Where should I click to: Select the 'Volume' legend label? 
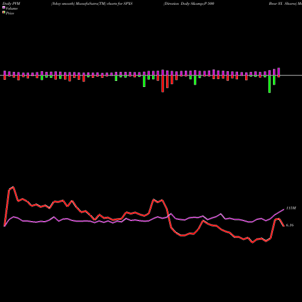[11, 8]
